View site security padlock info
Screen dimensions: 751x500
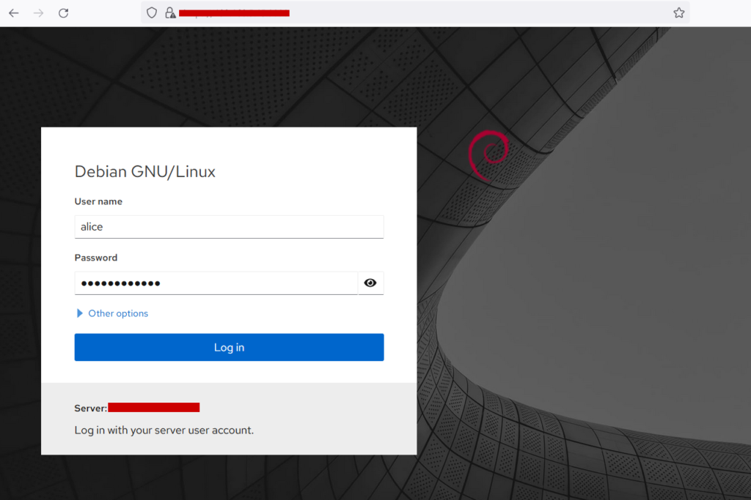(x=170, y=13)
